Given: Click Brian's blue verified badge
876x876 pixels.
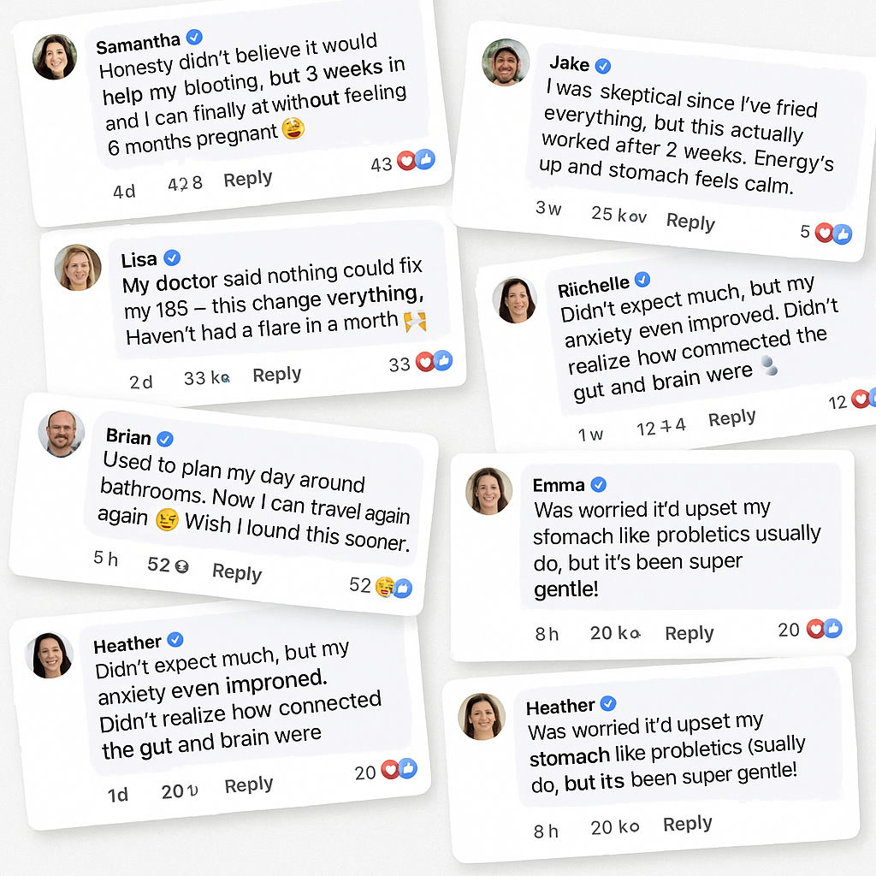Looking at the screenshot, I should [x=165, y=439].
